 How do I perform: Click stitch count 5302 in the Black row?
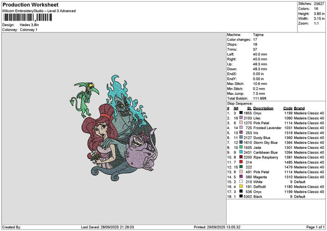(x=247, y=196)
